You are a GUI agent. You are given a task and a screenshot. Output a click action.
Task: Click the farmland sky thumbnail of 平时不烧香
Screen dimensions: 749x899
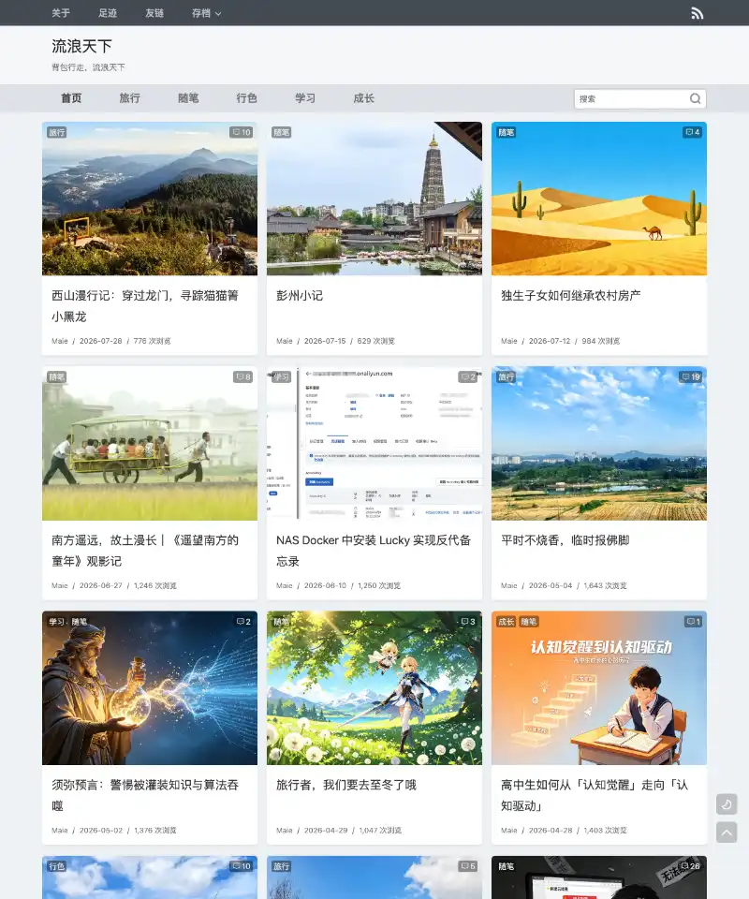(x=599, y=443)
